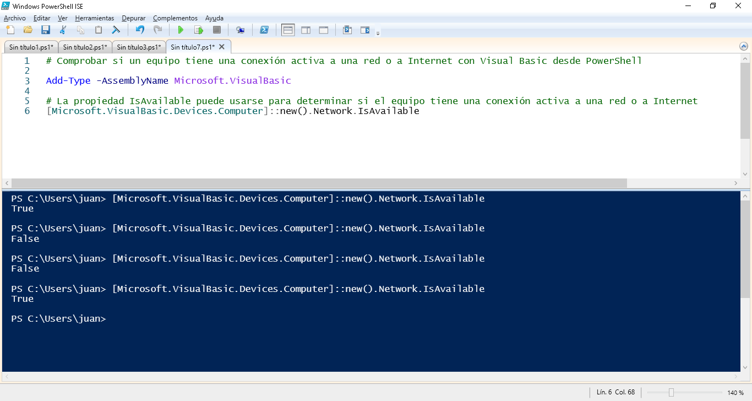The width and height of the screenshot is (752, 401).
Task: Toggle show script pane on top layout
Action: click(x=288, y=30)
